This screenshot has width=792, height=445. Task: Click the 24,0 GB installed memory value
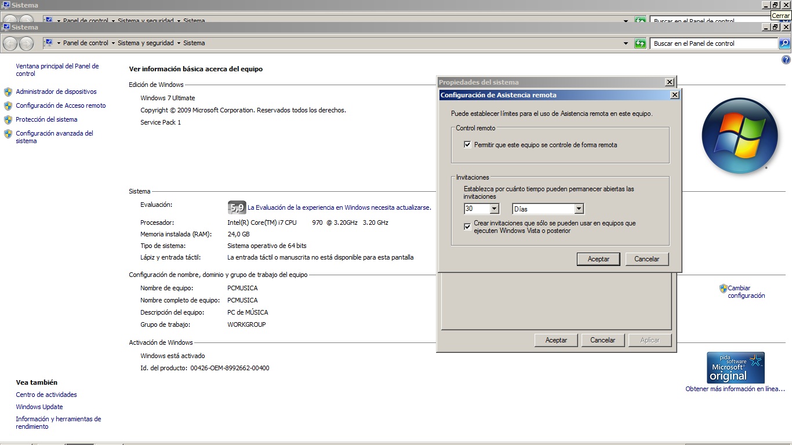point(238,234)
